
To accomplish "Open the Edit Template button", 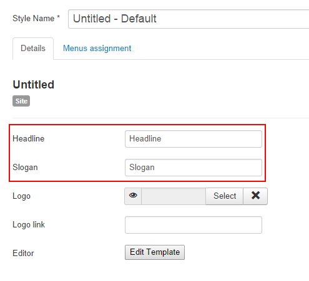I will point(155,252).
